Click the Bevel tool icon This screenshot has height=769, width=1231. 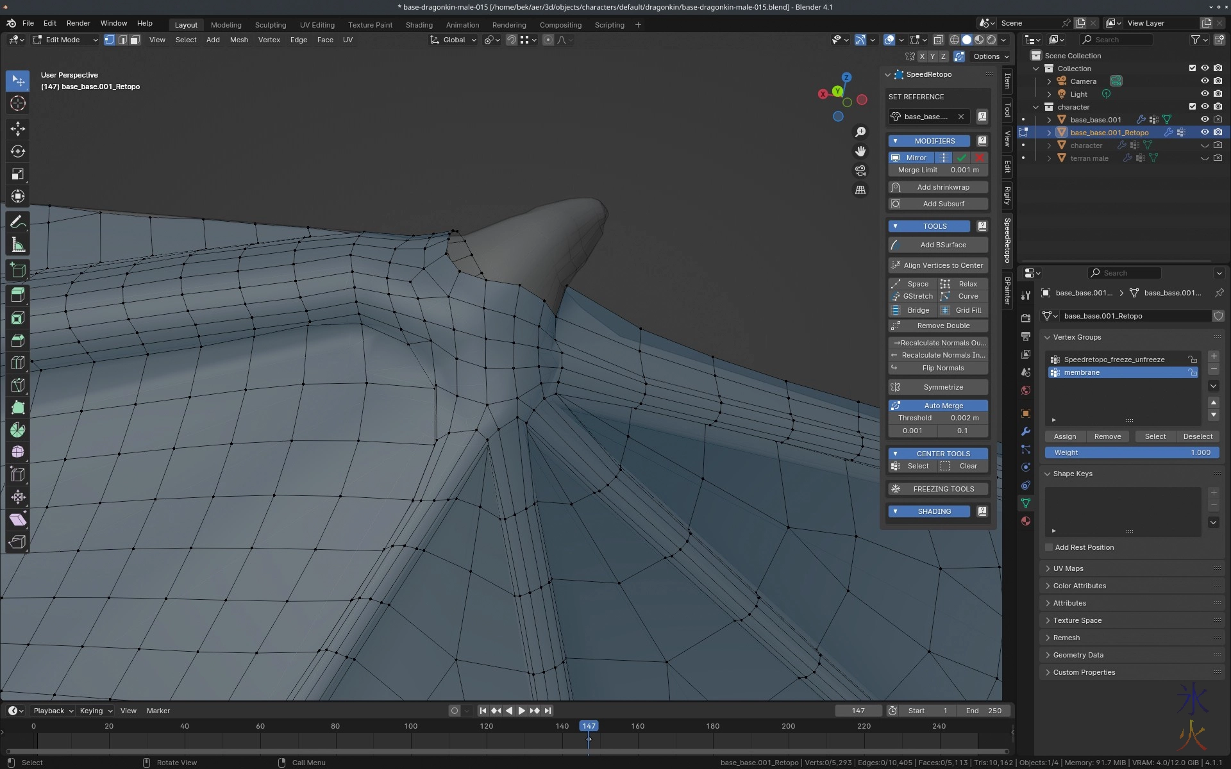(18, 340)
